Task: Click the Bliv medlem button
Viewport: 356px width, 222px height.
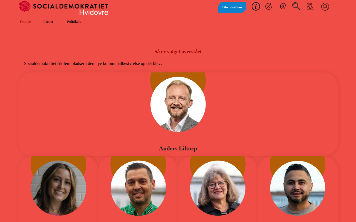Action: [x=232, y=7]
